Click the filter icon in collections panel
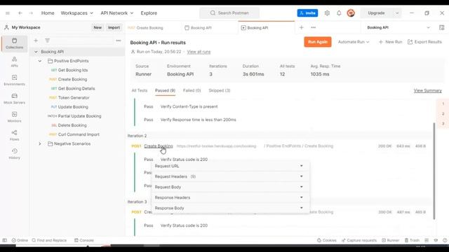 (x=48, y=41)
